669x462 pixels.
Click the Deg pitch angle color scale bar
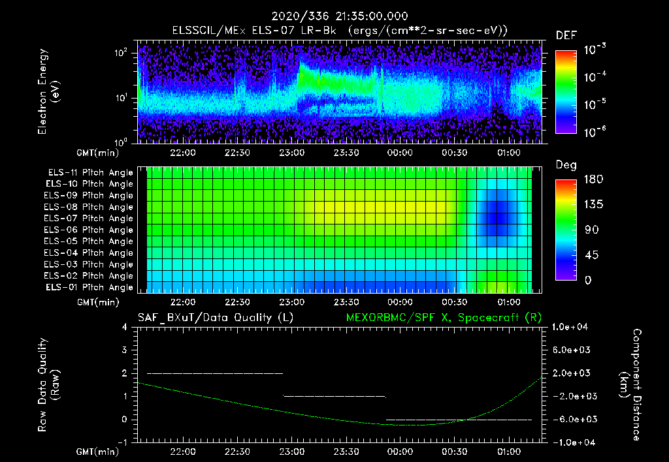click(566, 230)
